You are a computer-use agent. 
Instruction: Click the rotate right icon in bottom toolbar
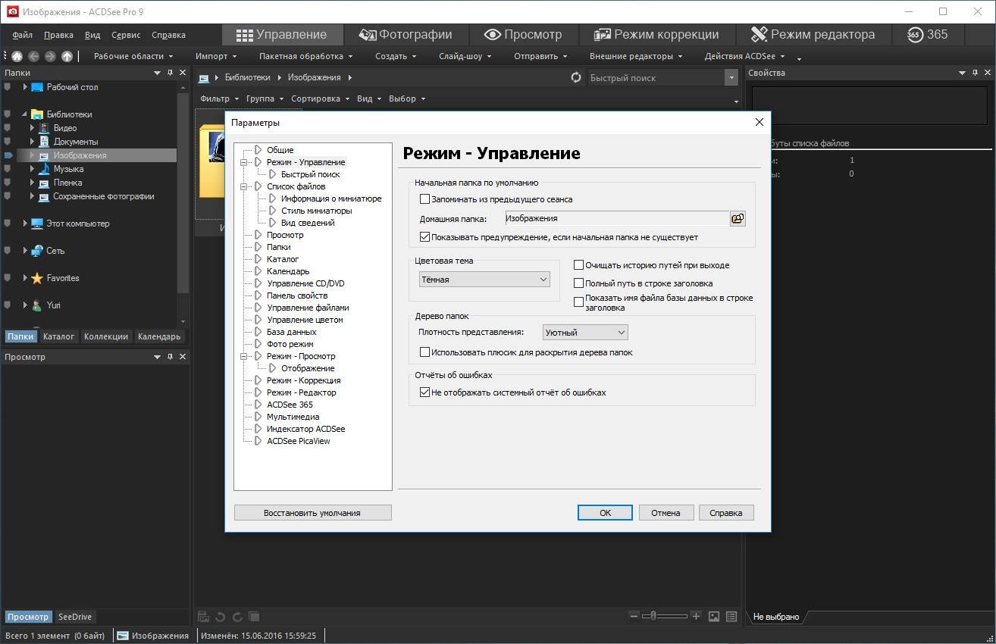[x=237, y=617]
